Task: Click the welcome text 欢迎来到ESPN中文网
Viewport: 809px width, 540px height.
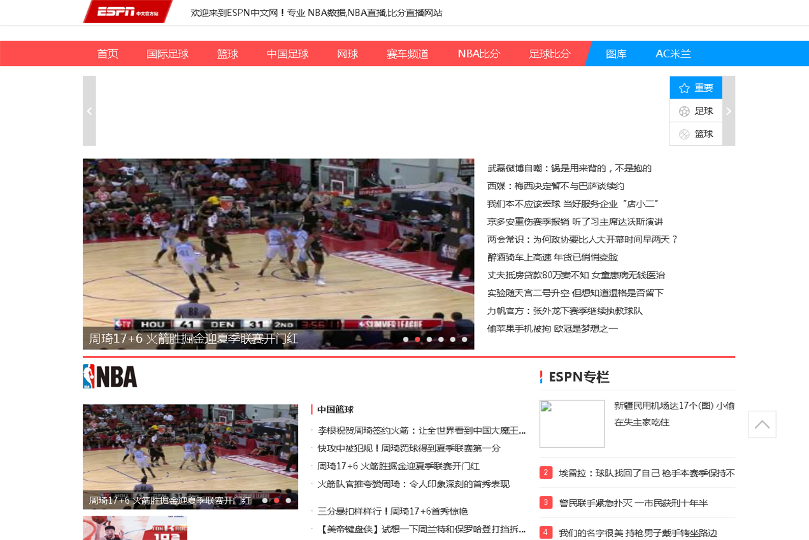Action: click(x=317, y=13)
